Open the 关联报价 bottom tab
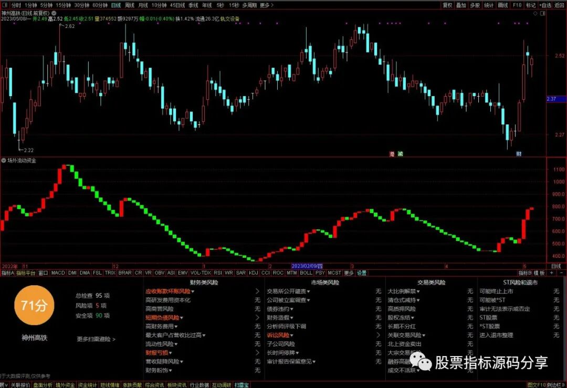 [20, 385]
